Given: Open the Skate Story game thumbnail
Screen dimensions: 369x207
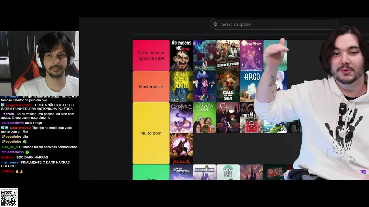Looking at the screenshot, I should (275, 172).
